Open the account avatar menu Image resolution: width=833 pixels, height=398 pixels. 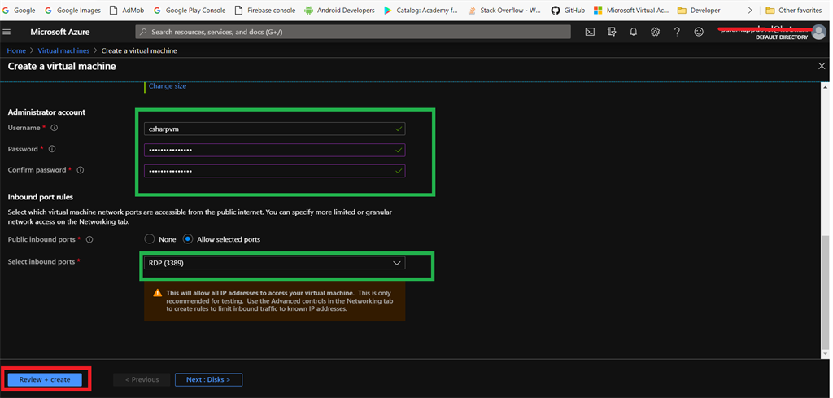(820, 33)
